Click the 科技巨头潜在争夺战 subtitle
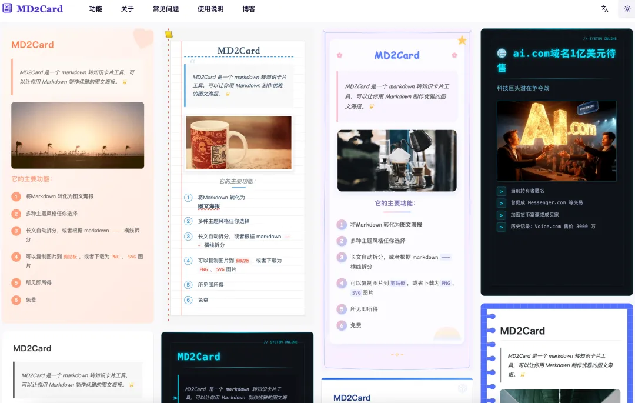Viewport: 635px width, 403px height. point(523,88)
